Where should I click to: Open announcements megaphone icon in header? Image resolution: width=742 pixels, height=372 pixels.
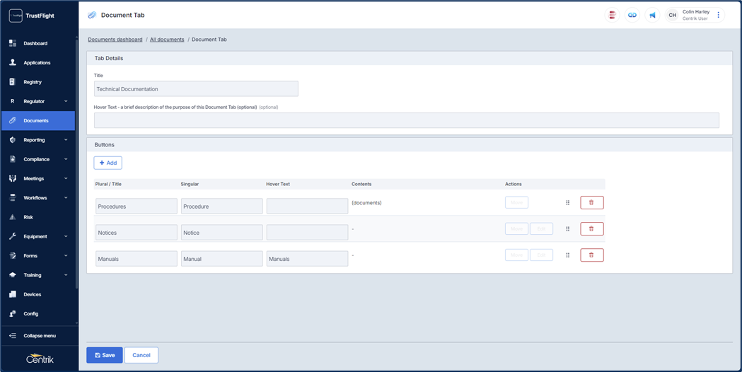(652, 15)
